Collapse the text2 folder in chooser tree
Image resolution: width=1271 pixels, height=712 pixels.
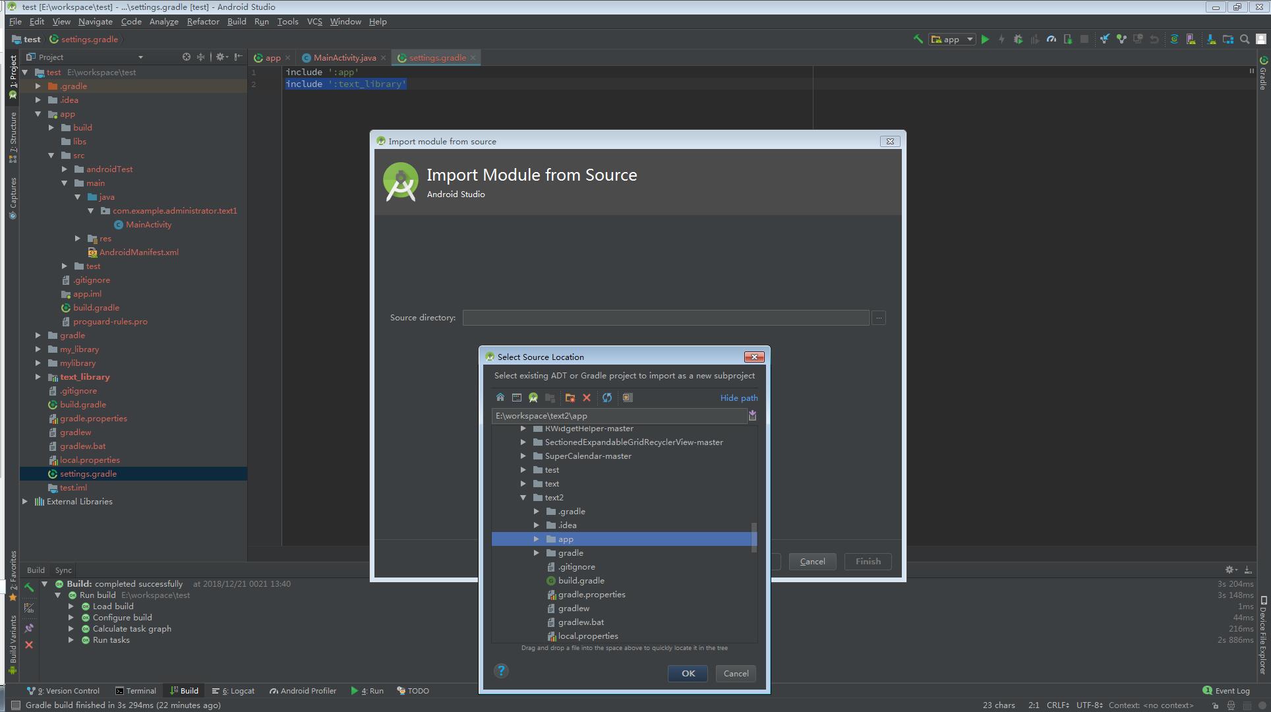tap(523, 498)
